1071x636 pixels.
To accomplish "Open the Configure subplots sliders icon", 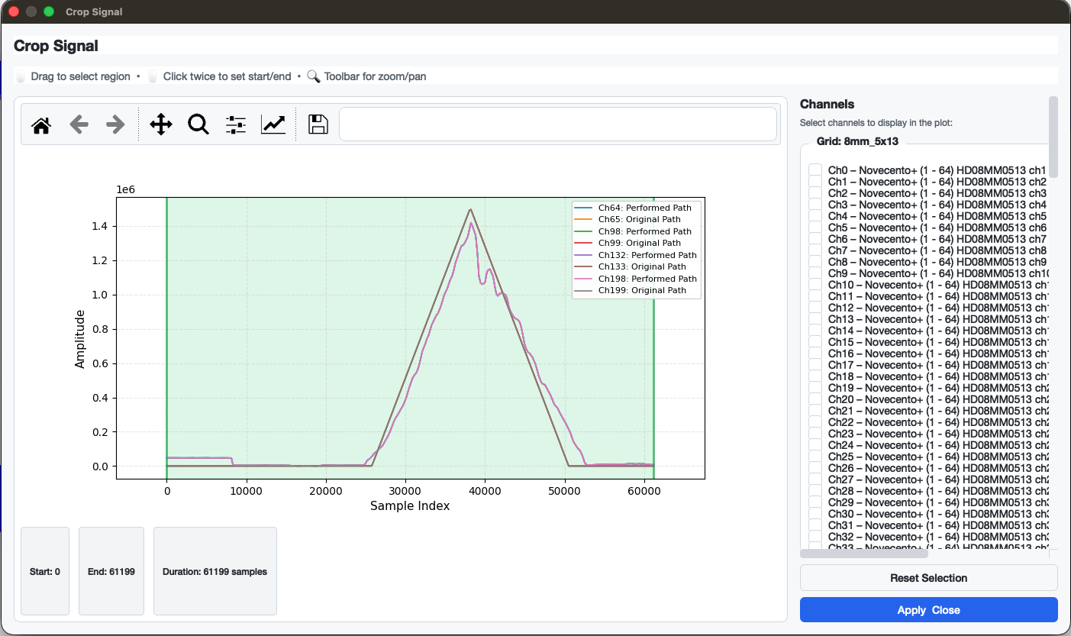I will [236, 124].
